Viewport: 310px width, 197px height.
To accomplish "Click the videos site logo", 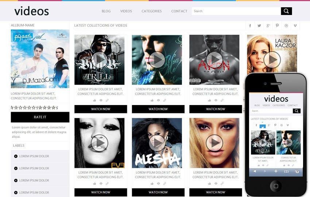I will 32,11.
